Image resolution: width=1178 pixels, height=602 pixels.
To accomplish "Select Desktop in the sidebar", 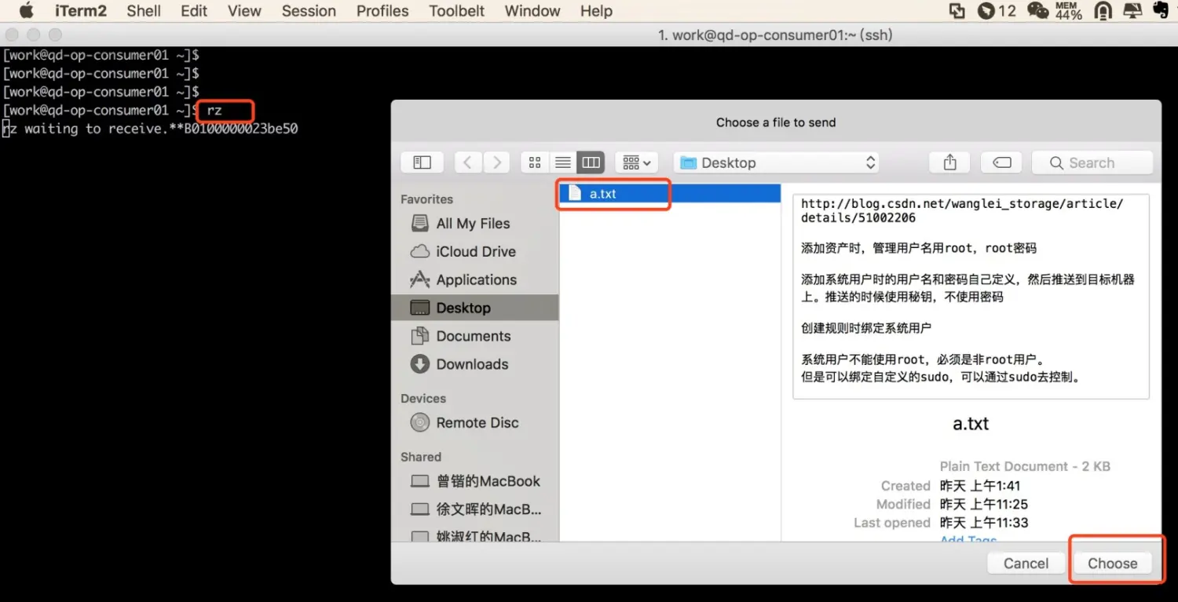I will click(x=475, y=308).
